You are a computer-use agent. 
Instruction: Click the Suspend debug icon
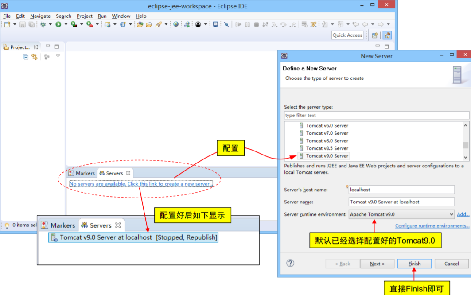(248, 25)
